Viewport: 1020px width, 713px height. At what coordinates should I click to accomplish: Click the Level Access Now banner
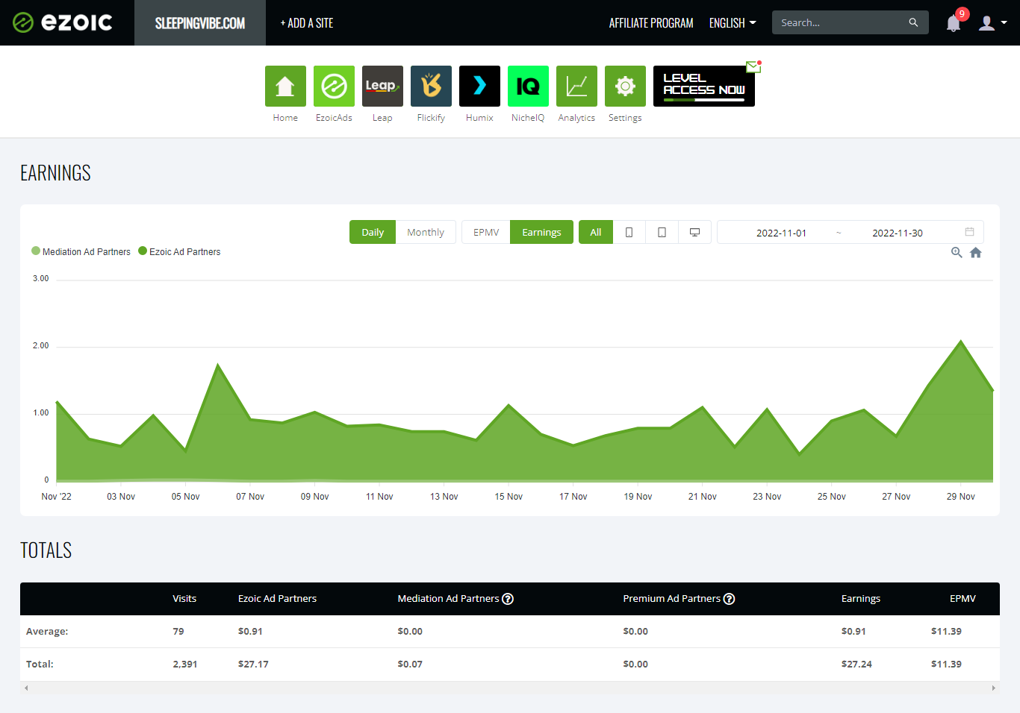pos(703,86)
